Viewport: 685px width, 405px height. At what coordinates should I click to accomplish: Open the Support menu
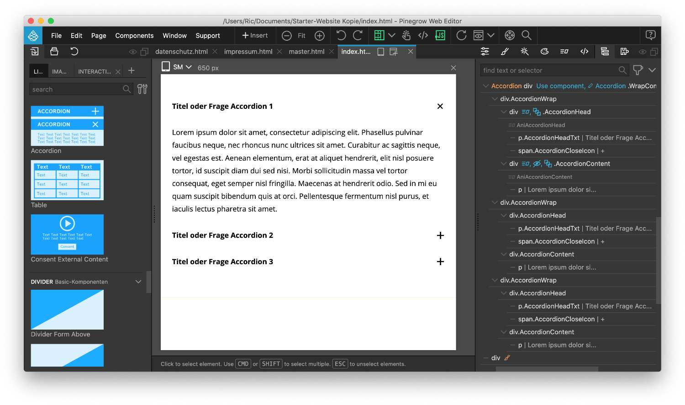[208, 36]
